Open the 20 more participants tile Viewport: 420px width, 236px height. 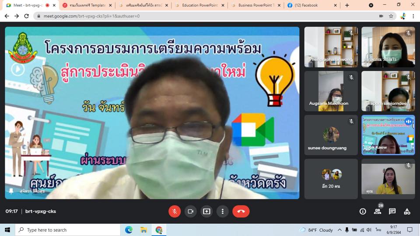pos(331,179)
